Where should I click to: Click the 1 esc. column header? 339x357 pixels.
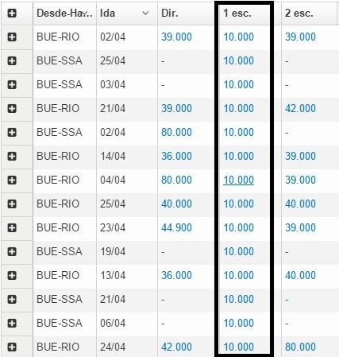237,13
